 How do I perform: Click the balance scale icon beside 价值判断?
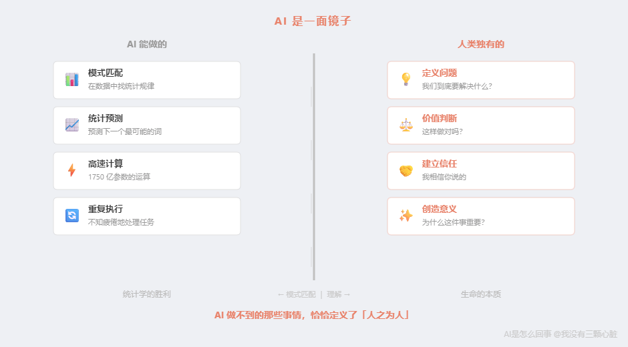[x=406, y=125]
